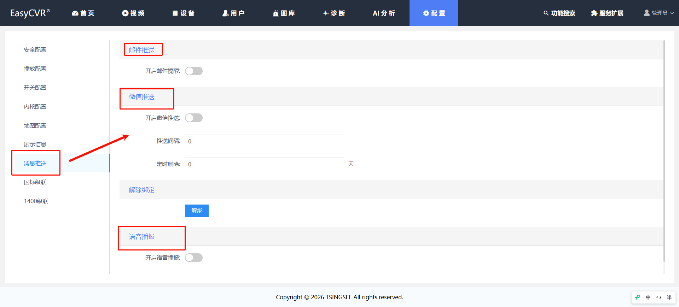
Task: Click the puzzle icon for 服务扩展
Action: 594,13
